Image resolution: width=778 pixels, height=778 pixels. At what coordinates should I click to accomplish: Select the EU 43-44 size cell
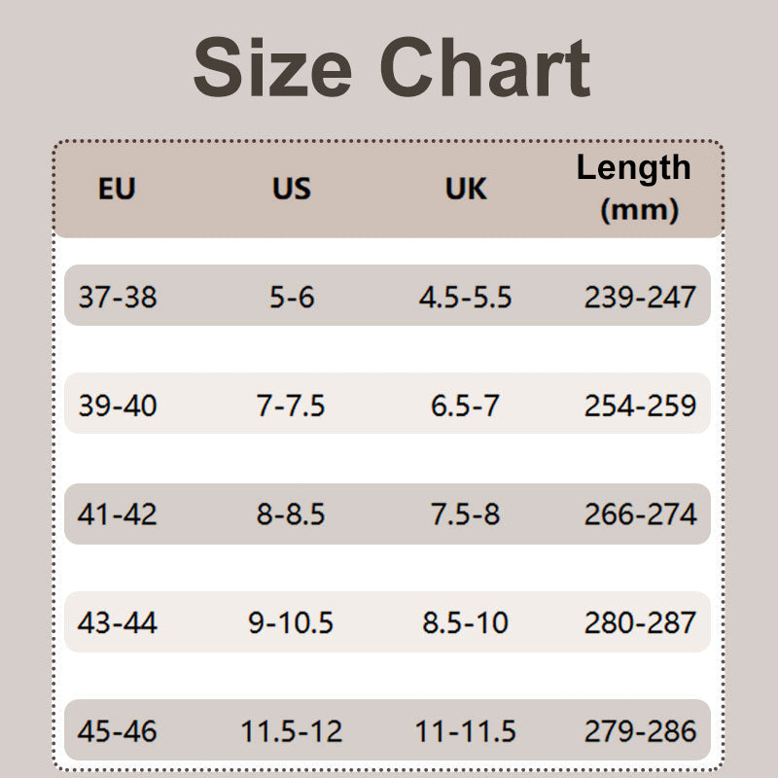[118, 622]
